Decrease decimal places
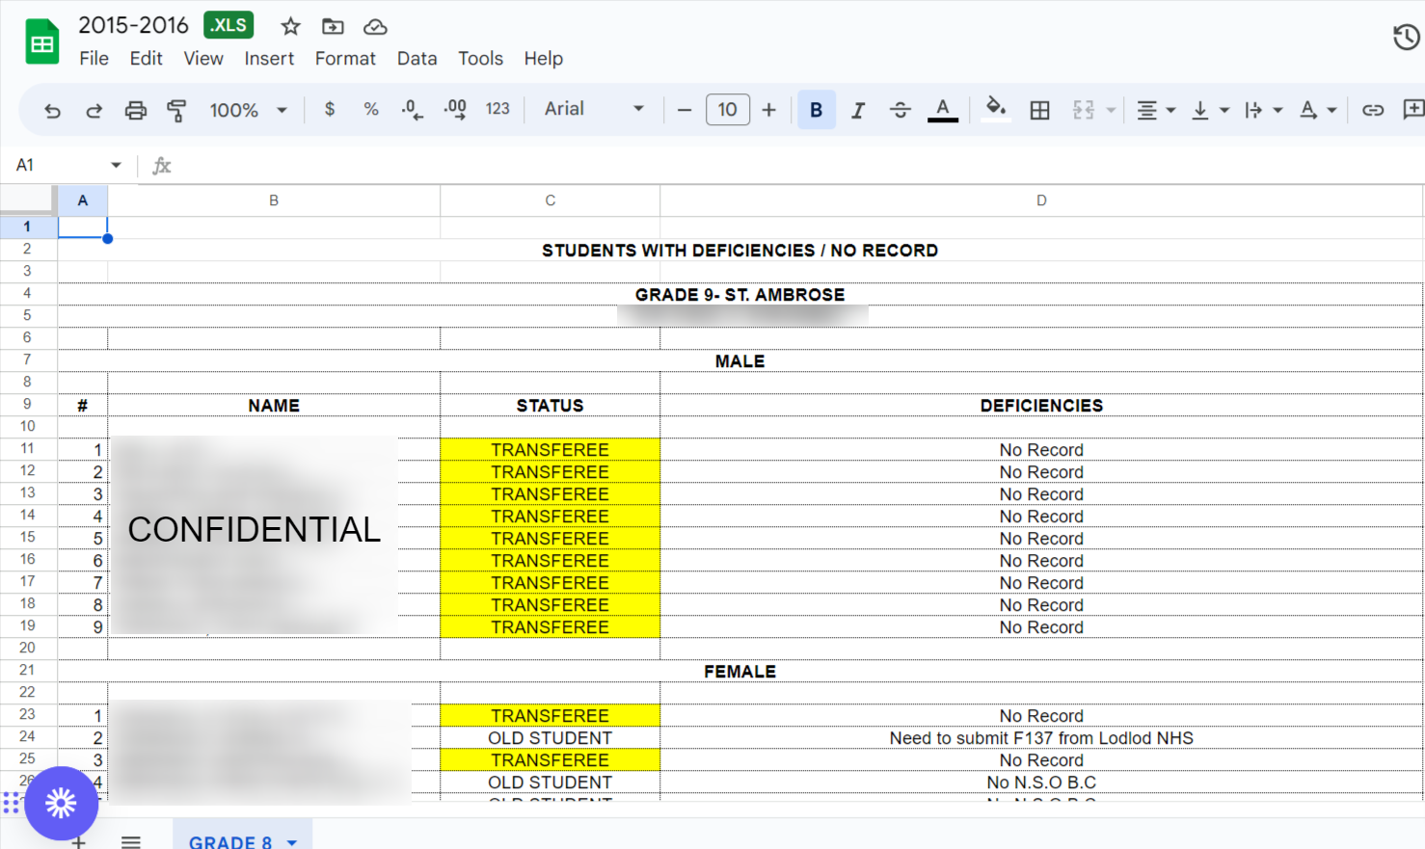Viewport: 1425px width, 849px height. point(412,110)
